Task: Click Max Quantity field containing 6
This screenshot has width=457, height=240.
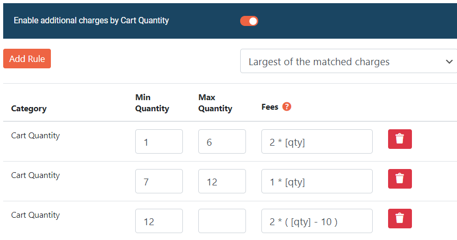Action: coord(222,142)
